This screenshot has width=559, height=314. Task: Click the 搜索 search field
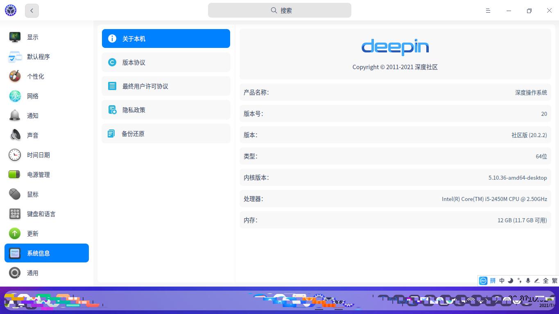[280, 10]
